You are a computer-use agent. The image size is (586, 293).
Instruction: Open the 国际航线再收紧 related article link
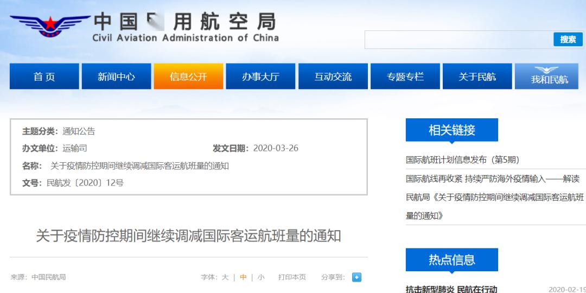click(495, 198)
